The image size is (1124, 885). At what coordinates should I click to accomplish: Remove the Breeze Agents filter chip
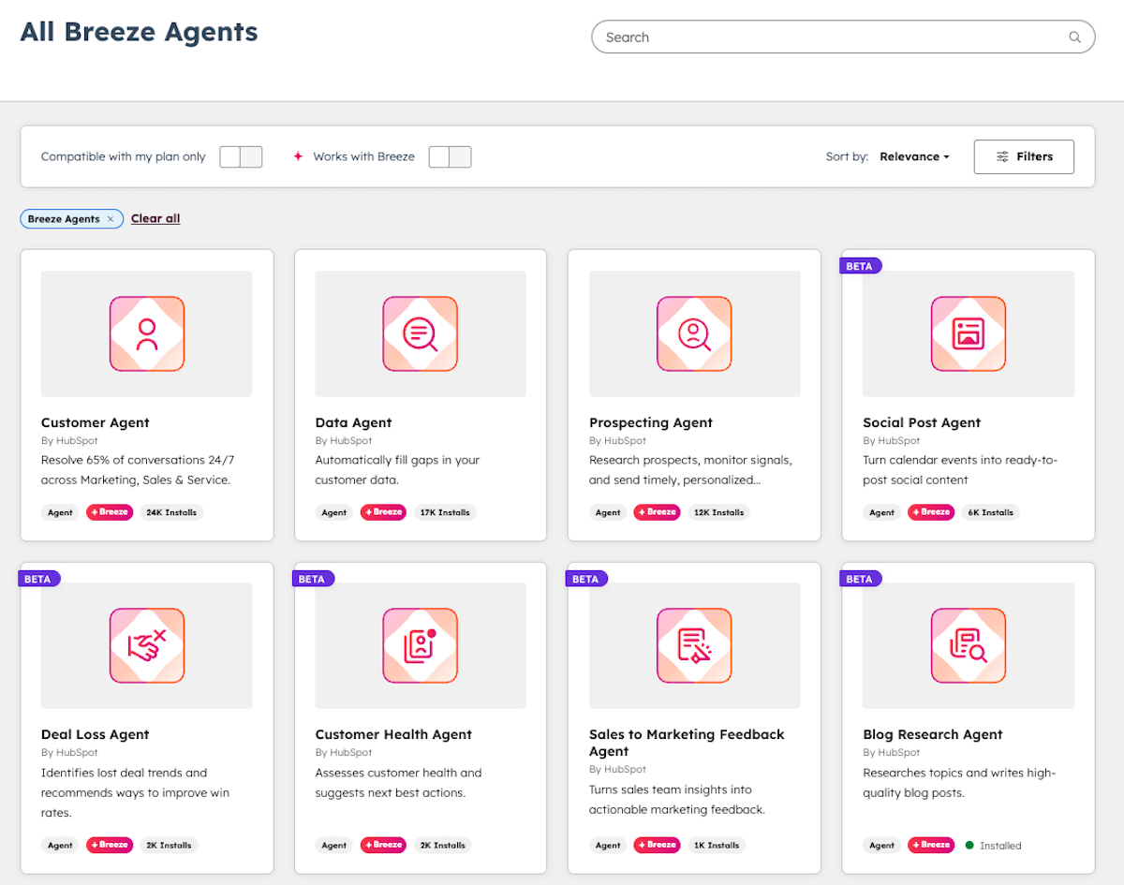coord(111,218)
